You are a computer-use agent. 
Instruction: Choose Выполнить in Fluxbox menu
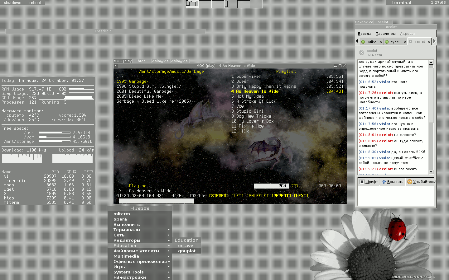click(140, 225)
